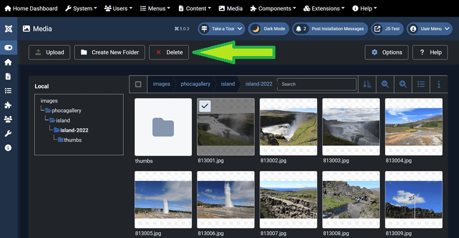This screenshot has width=459, height=238.
Task: Click the zoom in magnifier icon
Action: (403, 84)
